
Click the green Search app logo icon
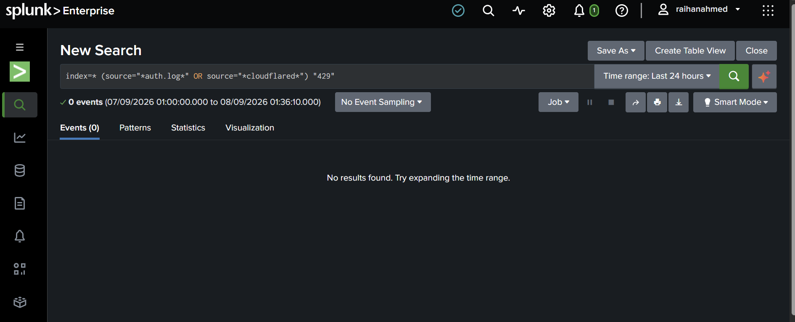(x=20, y=72)
